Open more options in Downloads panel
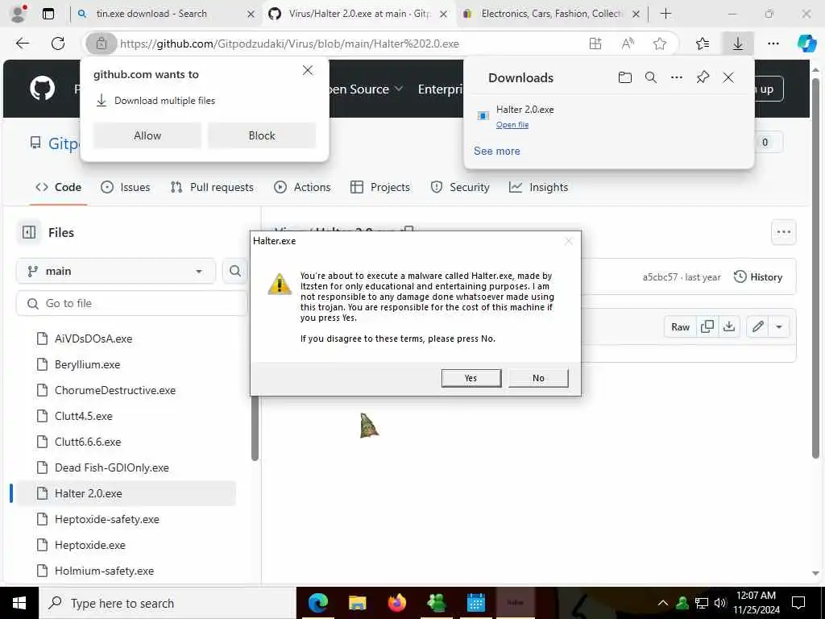The height and width of the screenshot is (619, 825). coord(677,77)
